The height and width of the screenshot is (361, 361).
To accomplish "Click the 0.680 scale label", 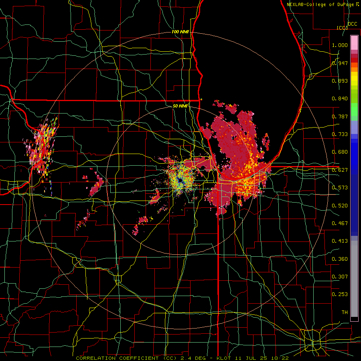I will tap(340, 152).
